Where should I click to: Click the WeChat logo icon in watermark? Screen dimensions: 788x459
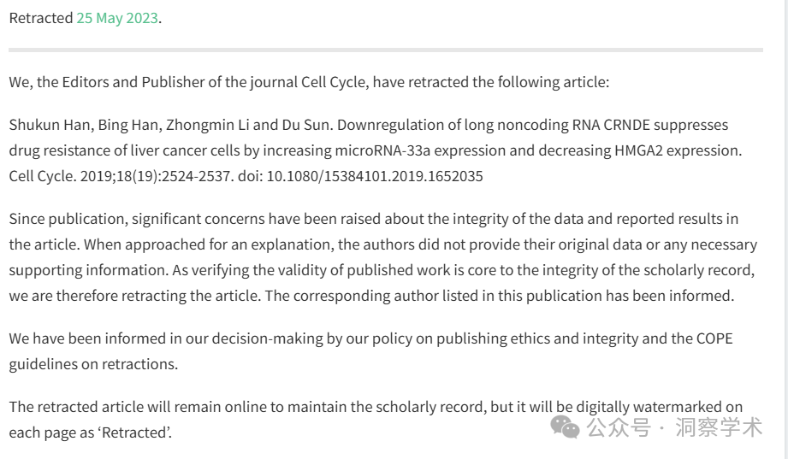coord(565,427)
